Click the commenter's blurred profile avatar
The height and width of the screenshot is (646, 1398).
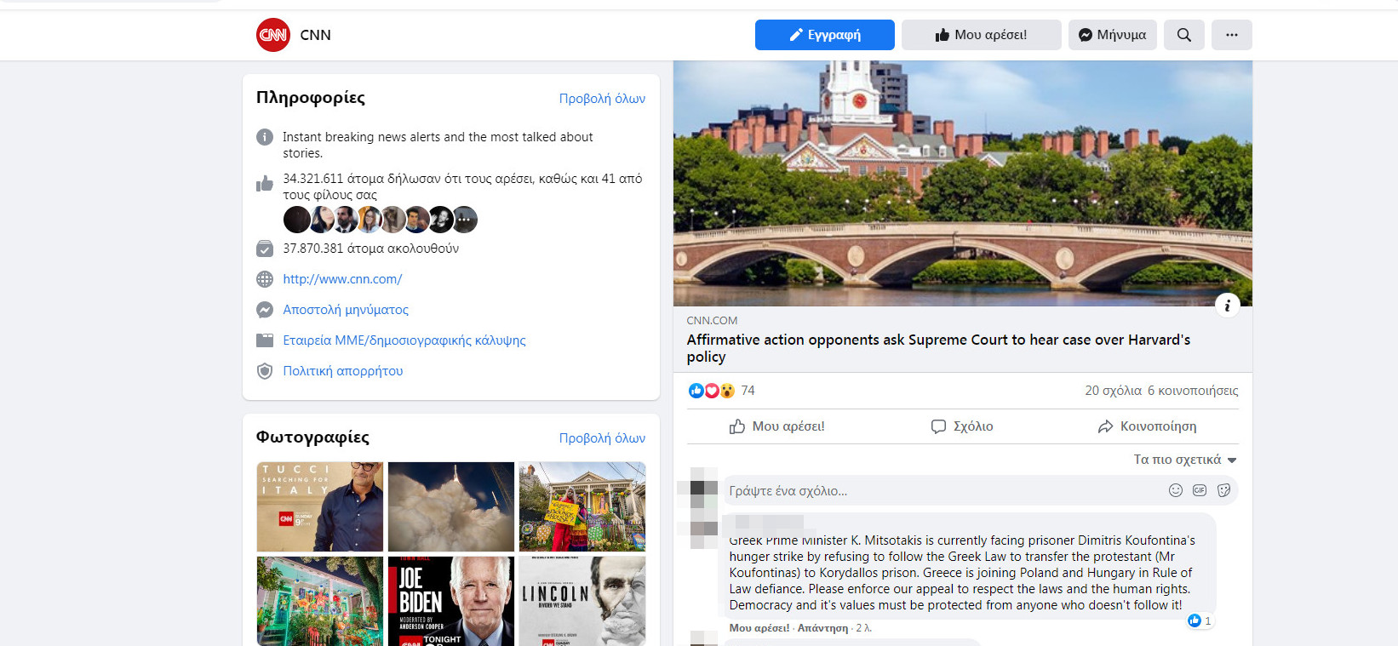[703, 529]
